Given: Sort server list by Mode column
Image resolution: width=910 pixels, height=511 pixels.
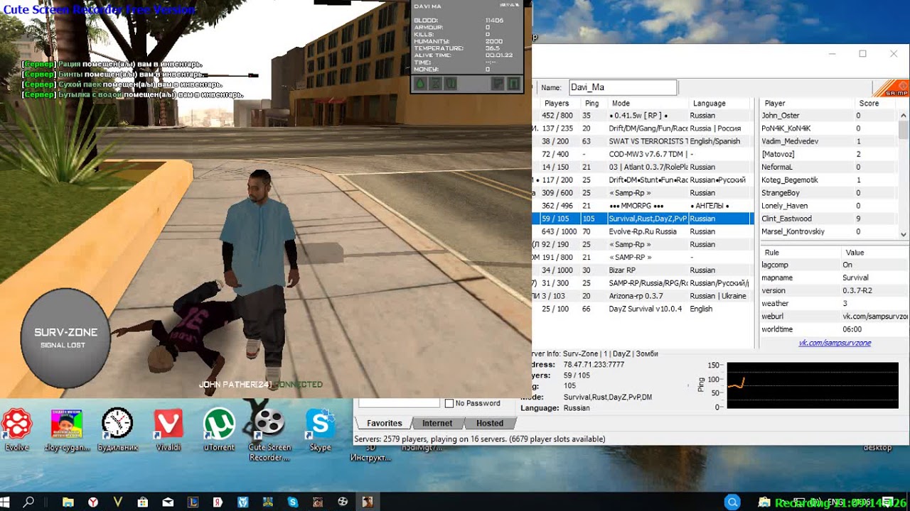Looking at the screenshot, I should 648,103.
